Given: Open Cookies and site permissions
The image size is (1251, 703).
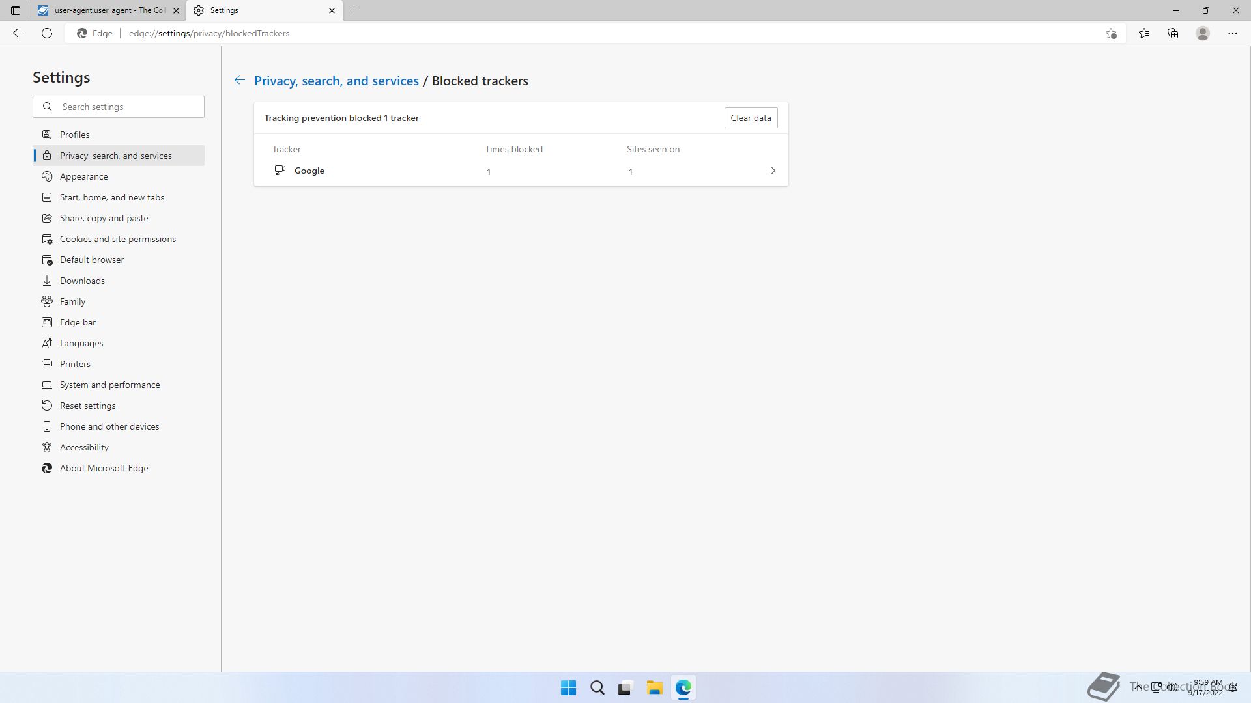Looking at the screenshot, I should (119, 239).
